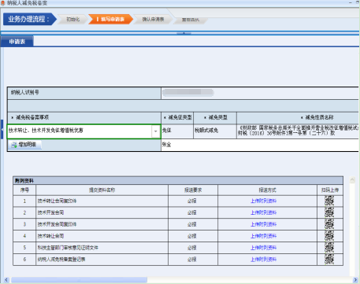360x284 pixels.
Task: Click the 纳税人减免税备案登记表 name cell
Action: click(102, 260)
